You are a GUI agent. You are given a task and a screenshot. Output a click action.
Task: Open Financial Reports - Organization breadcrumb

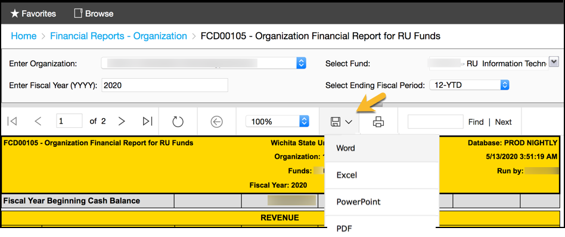coord(119,36)
